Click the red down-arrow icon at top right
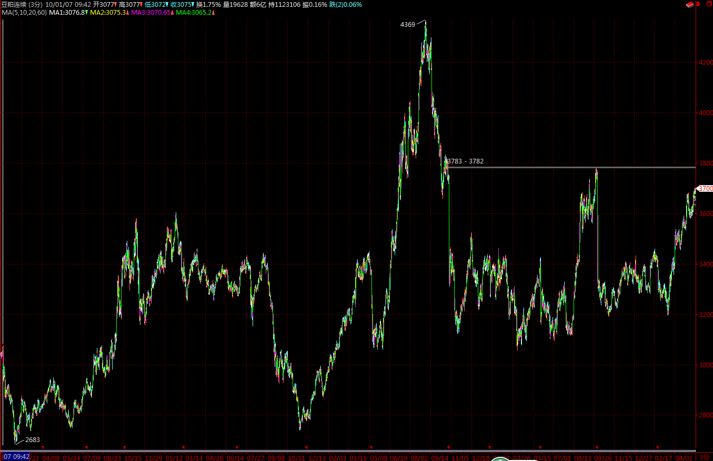 [x=698, y=4]
